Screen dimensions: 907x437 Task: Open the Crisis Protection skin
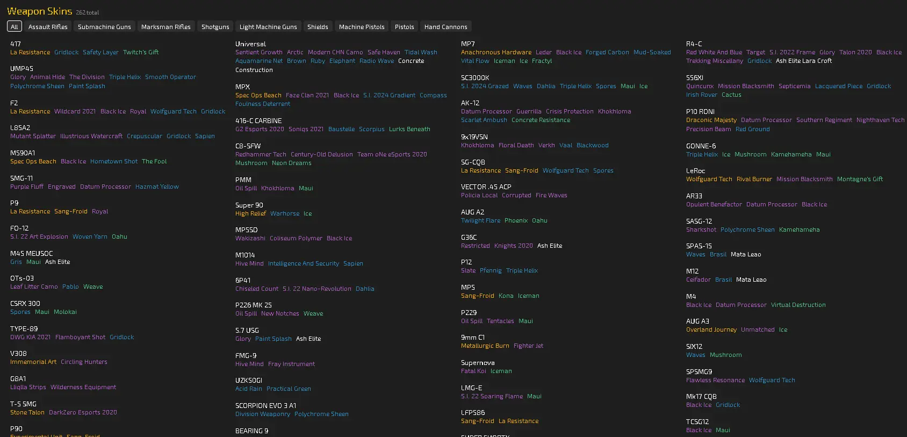570,111
